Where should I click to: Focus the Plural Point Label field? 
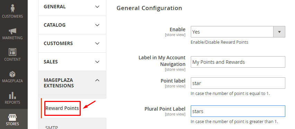(238, 111)
